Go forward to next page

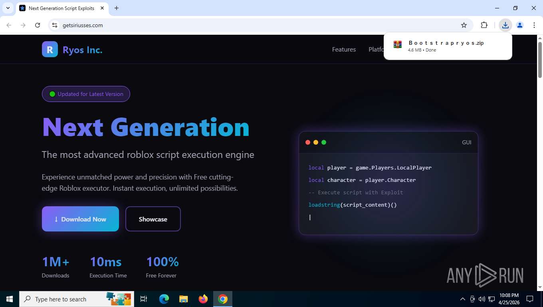click(23, 25)
